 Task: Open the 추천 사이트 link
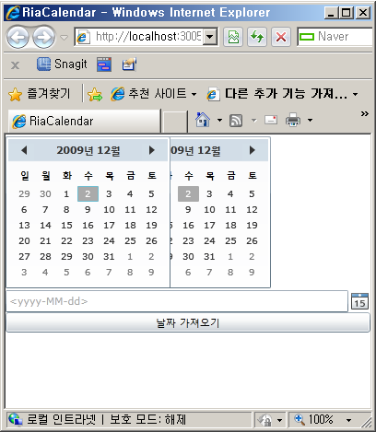[154, 94]
